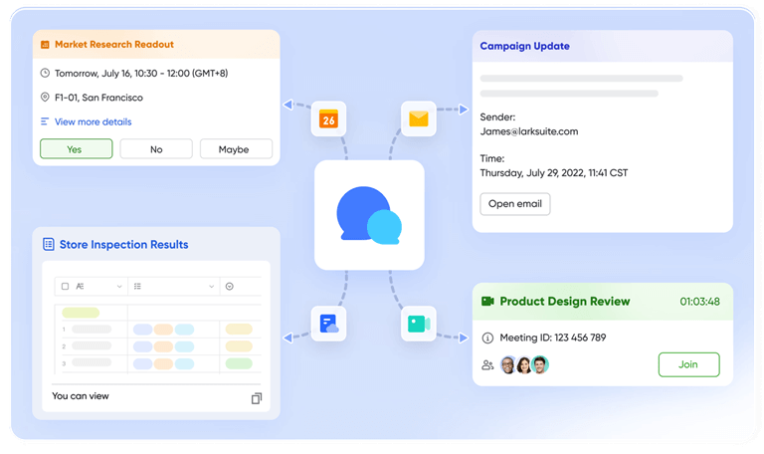The width and height of the screenshot is (764, 454).
Task: Expand the first column header dropdown arrow
Action: tap(119, 287)
